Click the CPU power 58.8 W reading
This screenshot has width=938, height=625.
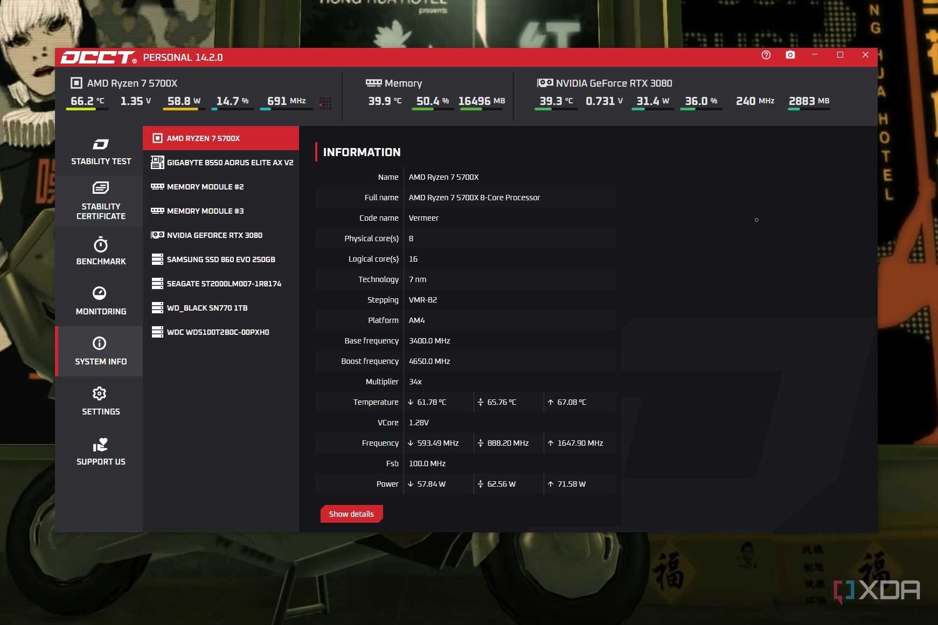click(x=184, y=101)
